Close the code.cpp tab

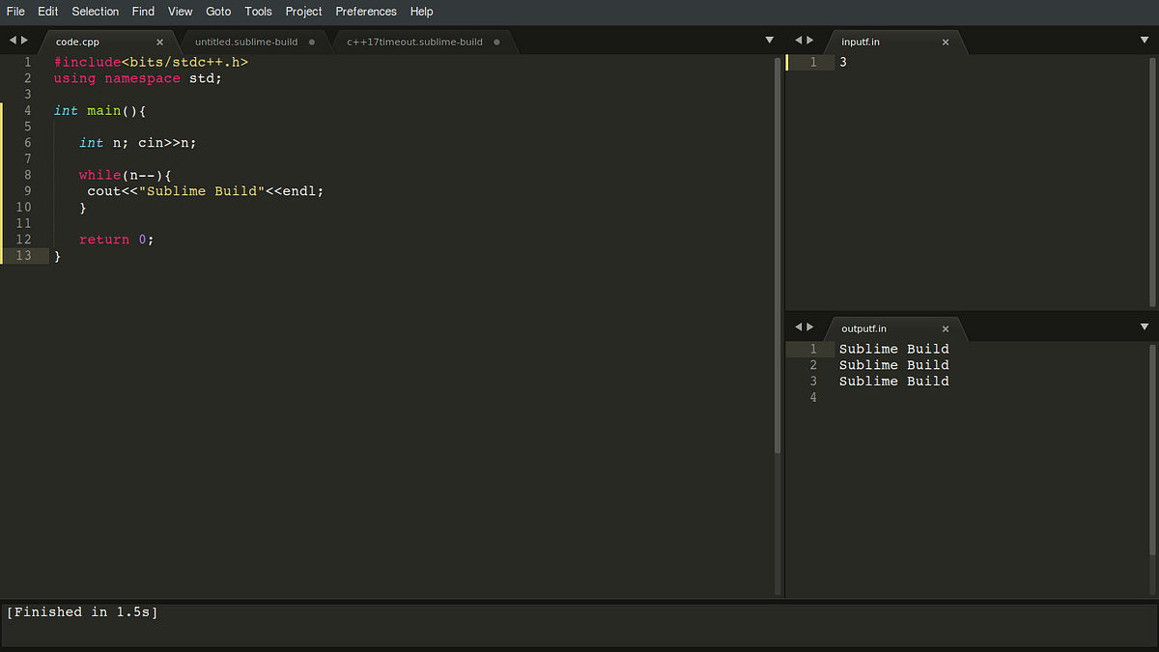[159, 42]
